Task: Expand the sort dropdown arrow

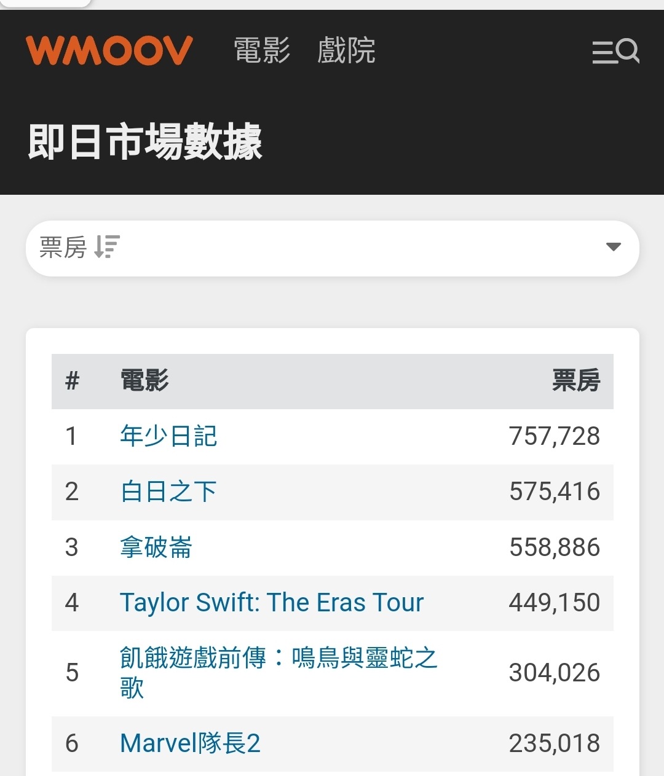Action: (x=613, y=247)
